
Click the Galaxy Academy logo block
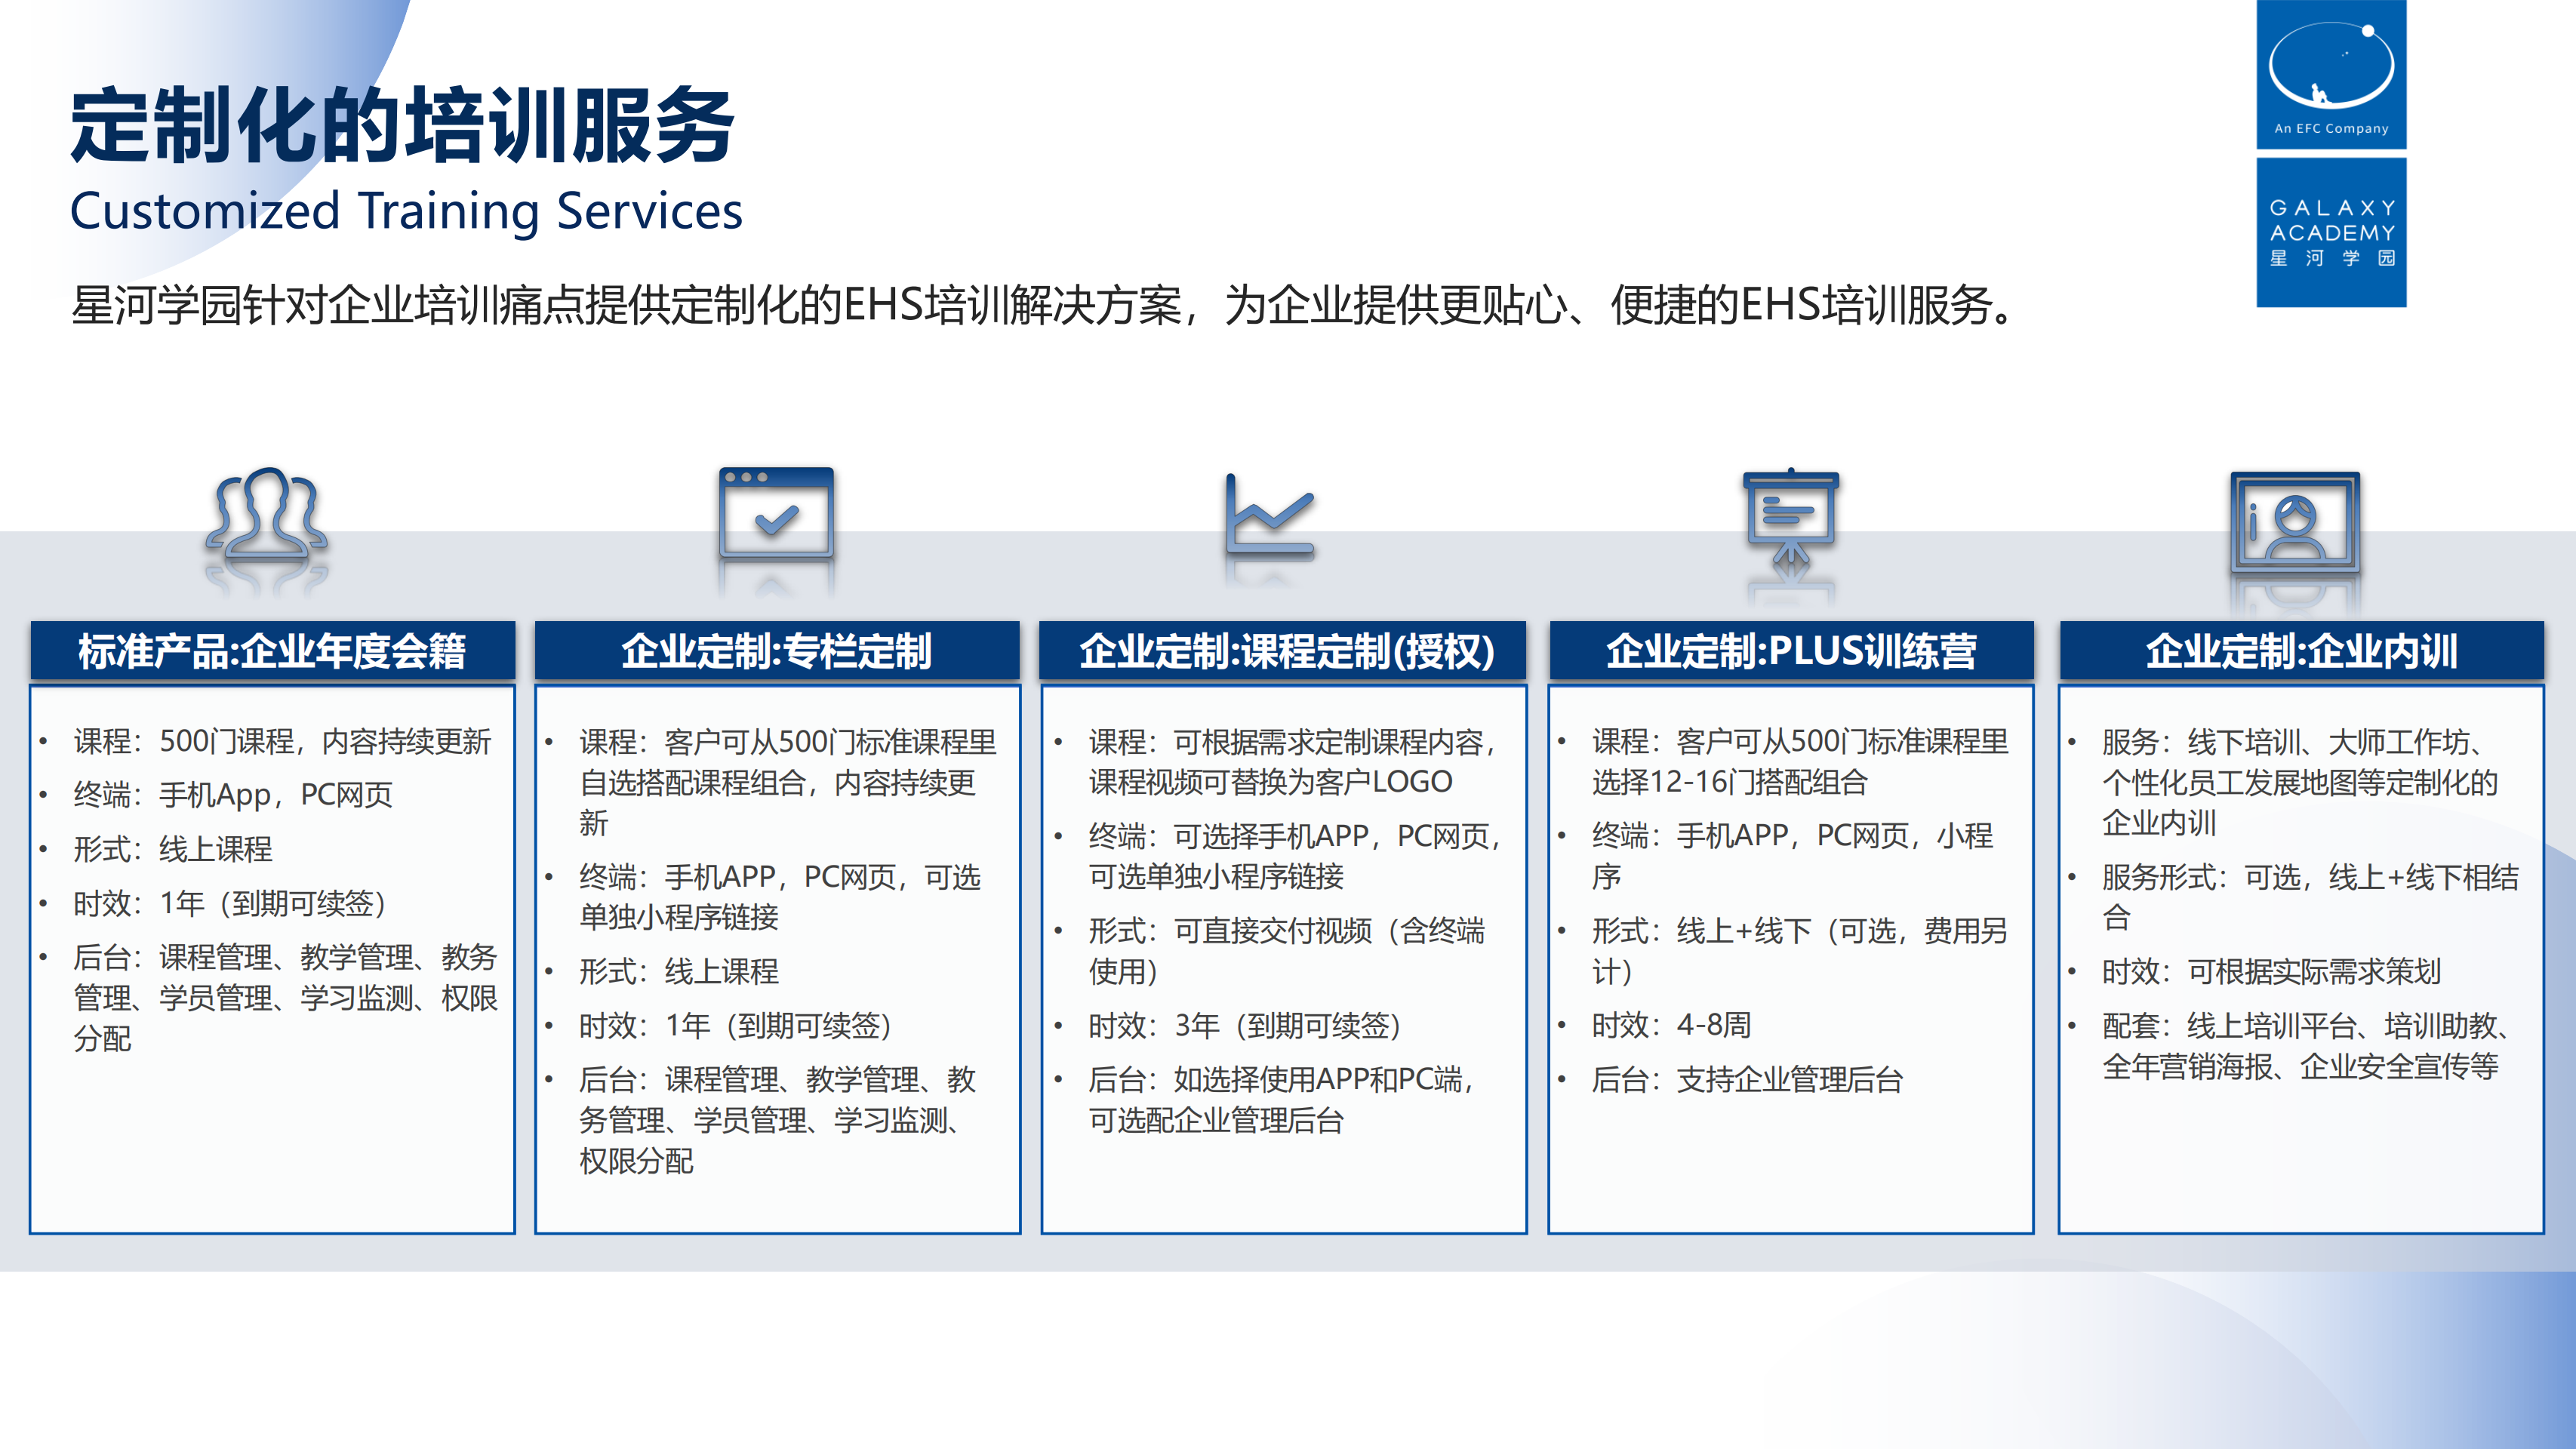point(2331,232)
